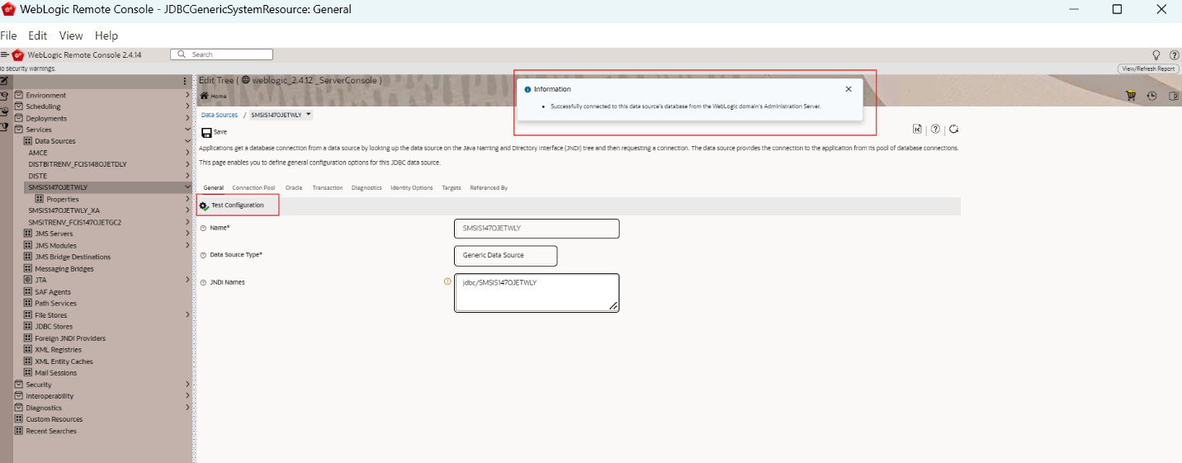This screenshot has height=463, width=1182.
Task: Open the lightbulb tips icon
Action: [1156, 54]
